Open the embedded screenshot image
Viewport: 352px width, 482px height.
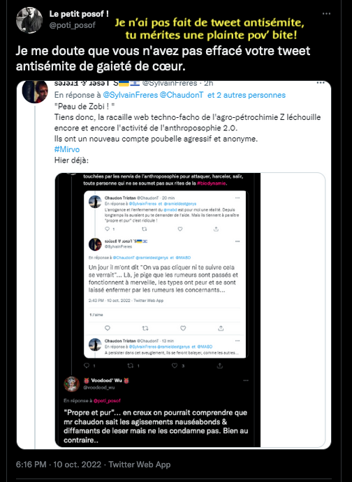pyautogui.click(x=158, y=310)
